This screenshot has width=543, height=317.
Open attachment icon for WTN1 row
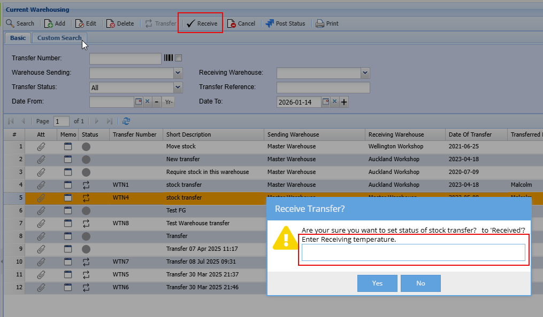(x=41, y=185)
